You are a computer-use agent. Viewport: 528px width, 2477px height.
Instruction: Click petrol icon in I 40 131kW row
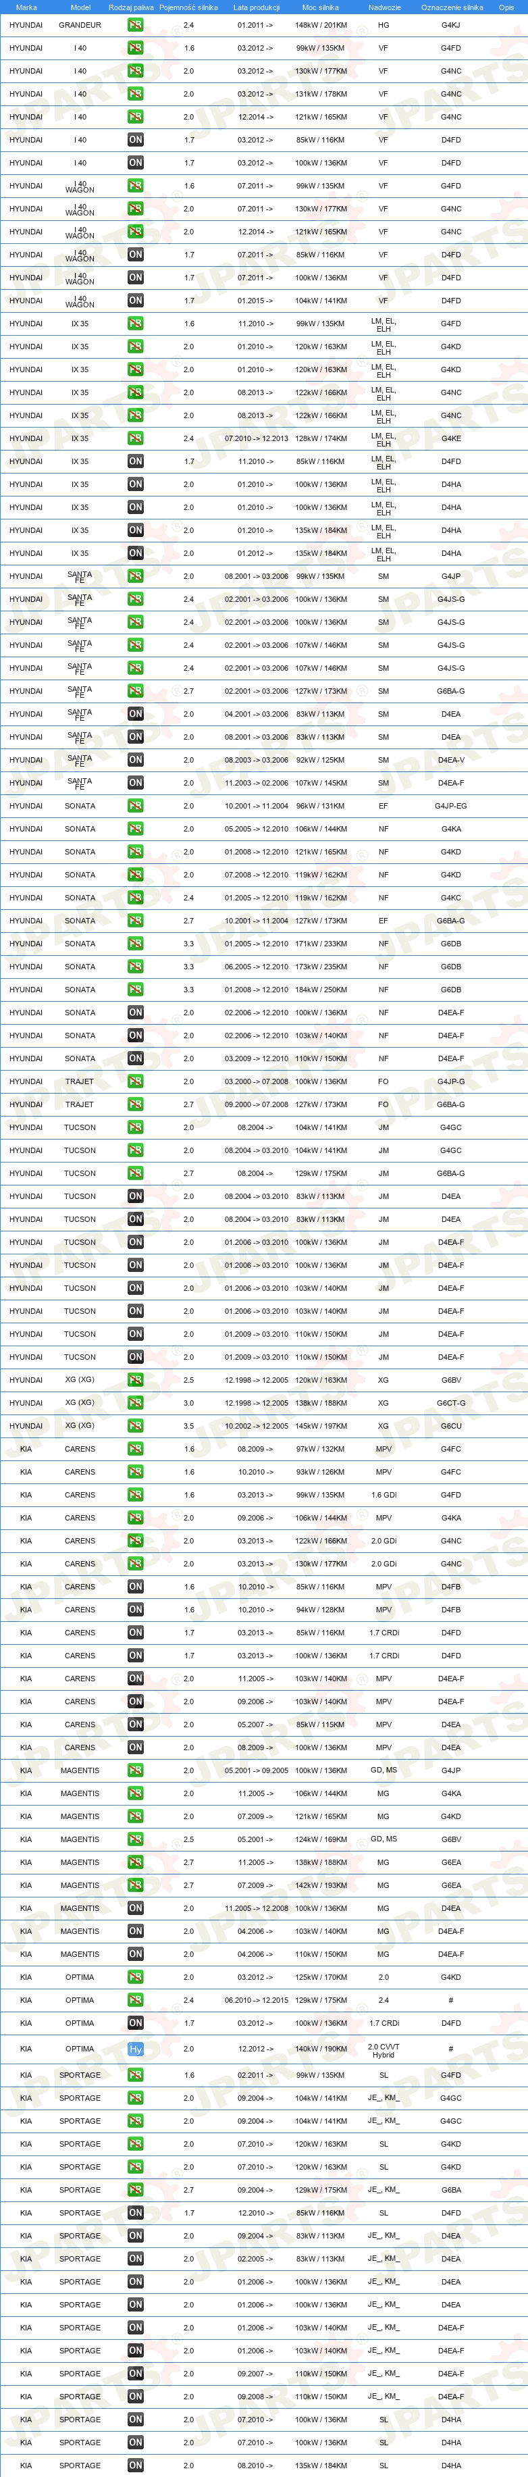pos(136,95)
